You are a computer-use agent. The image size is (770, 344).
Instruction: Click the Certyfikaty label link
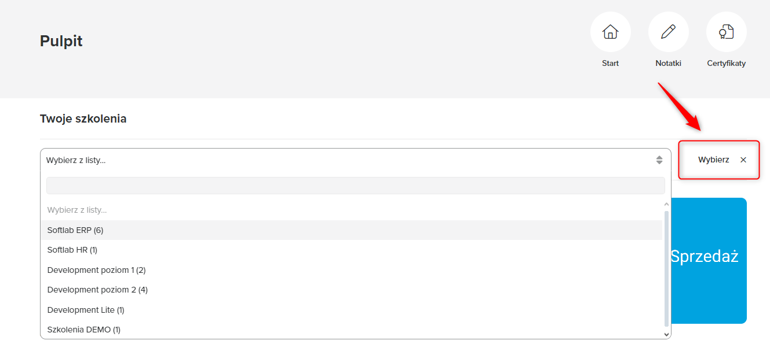[726, 64]
